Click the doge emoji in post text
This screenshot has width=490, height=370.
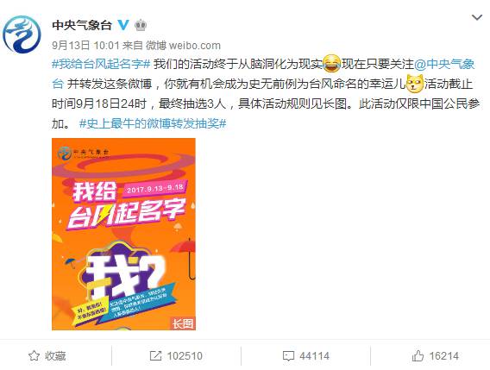pos(415,84)
